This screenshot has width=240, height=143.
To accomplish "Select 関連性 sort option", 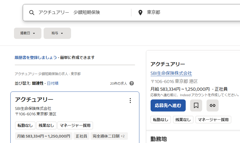I will pyautogui.click(x=38, y=83).
